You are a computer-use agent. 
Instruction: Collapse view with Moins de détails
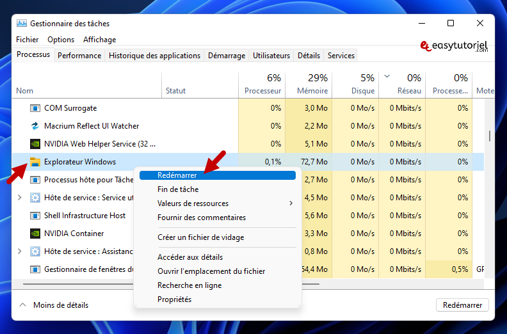[54, 305]
